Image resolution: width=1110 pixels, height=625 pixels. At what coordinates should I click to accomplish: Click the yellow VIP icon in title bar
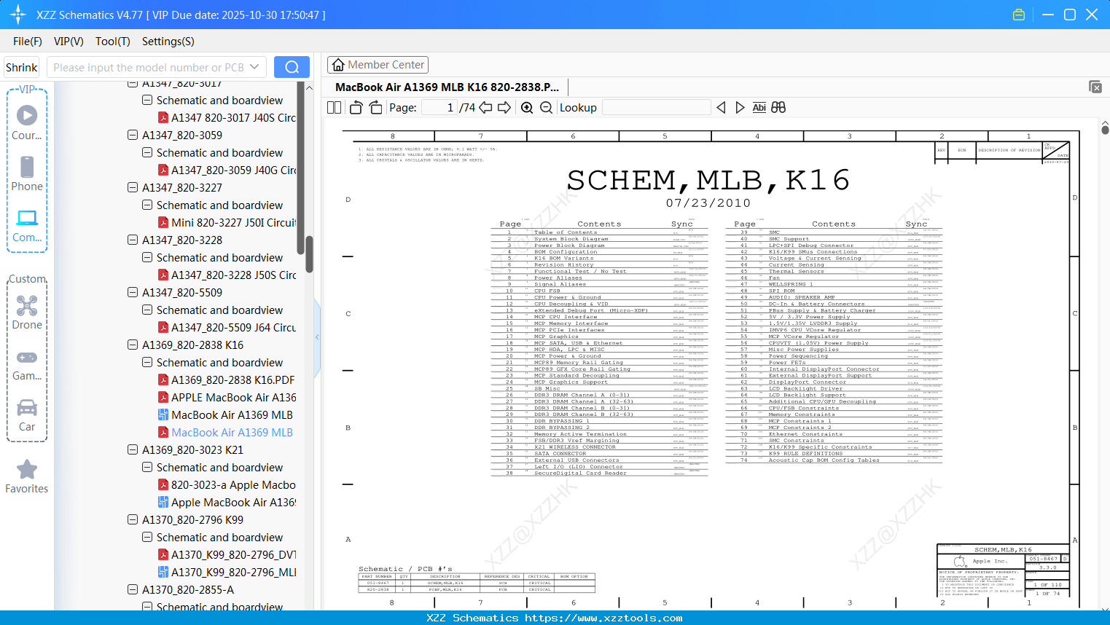pos(1019,15)
